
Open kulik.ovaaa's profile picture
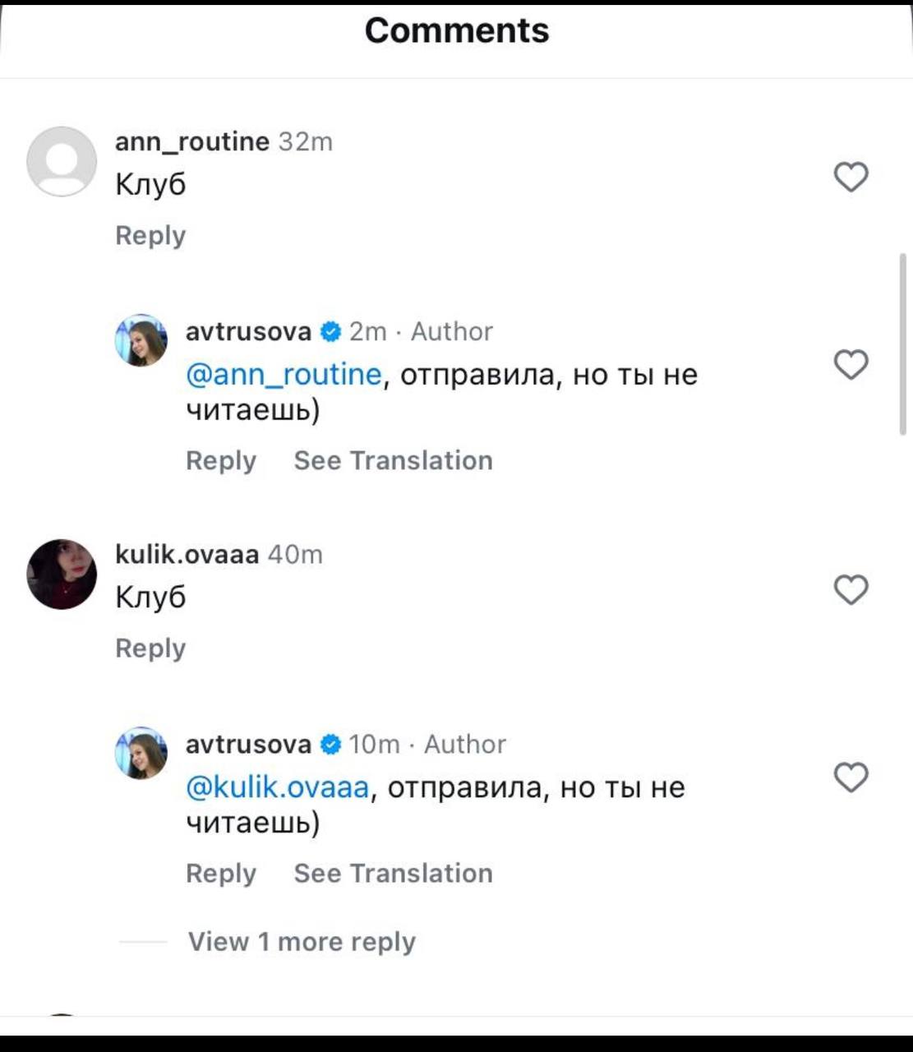pos(62,574)
